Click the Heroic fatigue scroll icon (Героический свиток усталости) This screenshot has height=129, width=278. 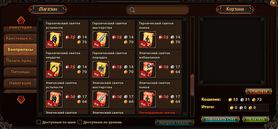pyautogui.click(x=54, y=40)
